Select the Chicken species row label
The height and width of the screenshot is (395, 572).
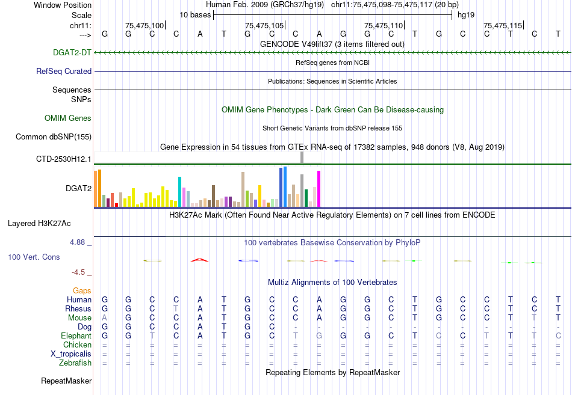[77, 344]
